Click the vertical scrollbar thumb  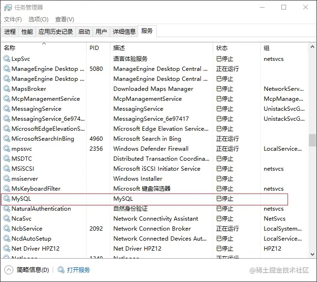(x=312, y=140)
